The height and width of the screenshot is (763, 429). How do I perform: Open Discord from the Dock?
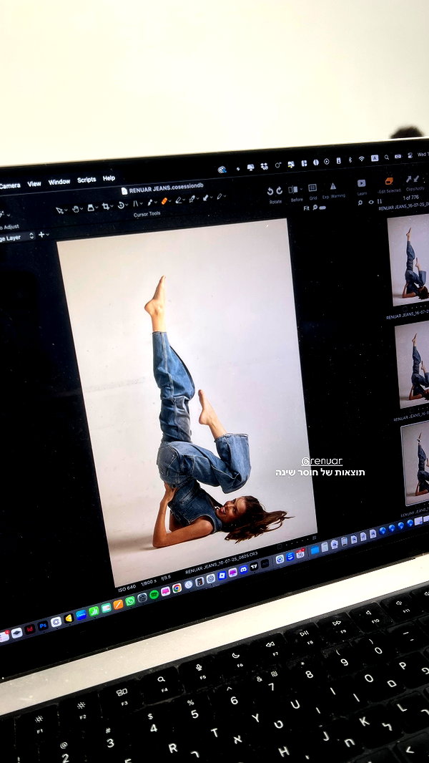tap(243, 569)
